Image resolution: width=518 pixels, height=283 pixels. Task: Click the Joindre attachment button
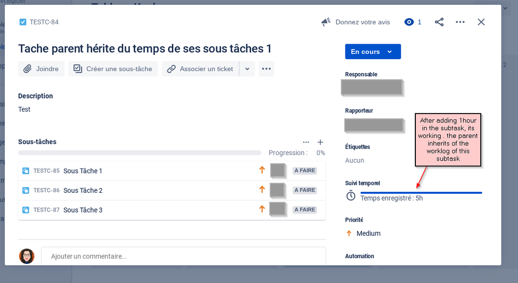41,69
